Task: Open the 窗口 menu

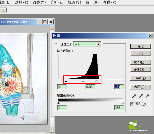Action: [x=92, y=2]
